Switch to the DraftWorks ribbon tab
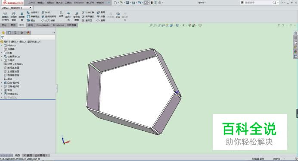298x161 pixels. 43,25
